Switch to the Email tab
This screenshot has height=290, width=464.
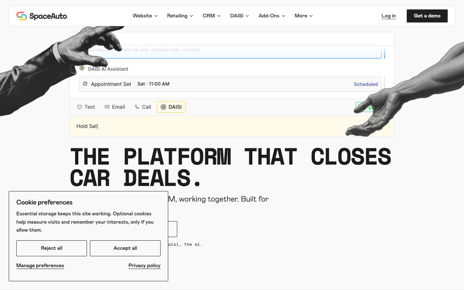(x=115, y=107)
